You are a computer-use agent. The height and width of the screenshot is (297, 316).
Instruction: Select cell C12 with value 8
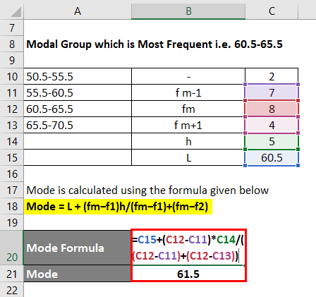tap(272, 109)
